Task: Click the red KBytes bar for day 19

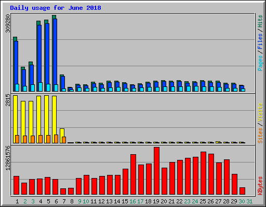Action: [x=156, y=171]
